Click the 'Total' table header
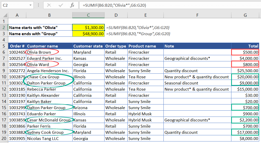Image resolution: width=261 pixels, height=143 pixels. click(245, 46)
